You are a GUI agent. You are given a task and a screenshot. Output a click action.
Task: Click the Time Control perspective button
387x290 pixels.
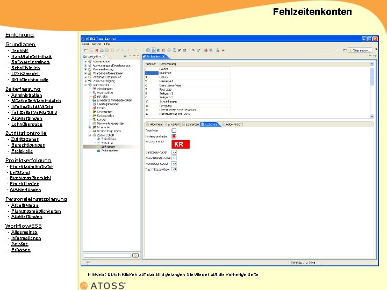(x=360, y=50)
